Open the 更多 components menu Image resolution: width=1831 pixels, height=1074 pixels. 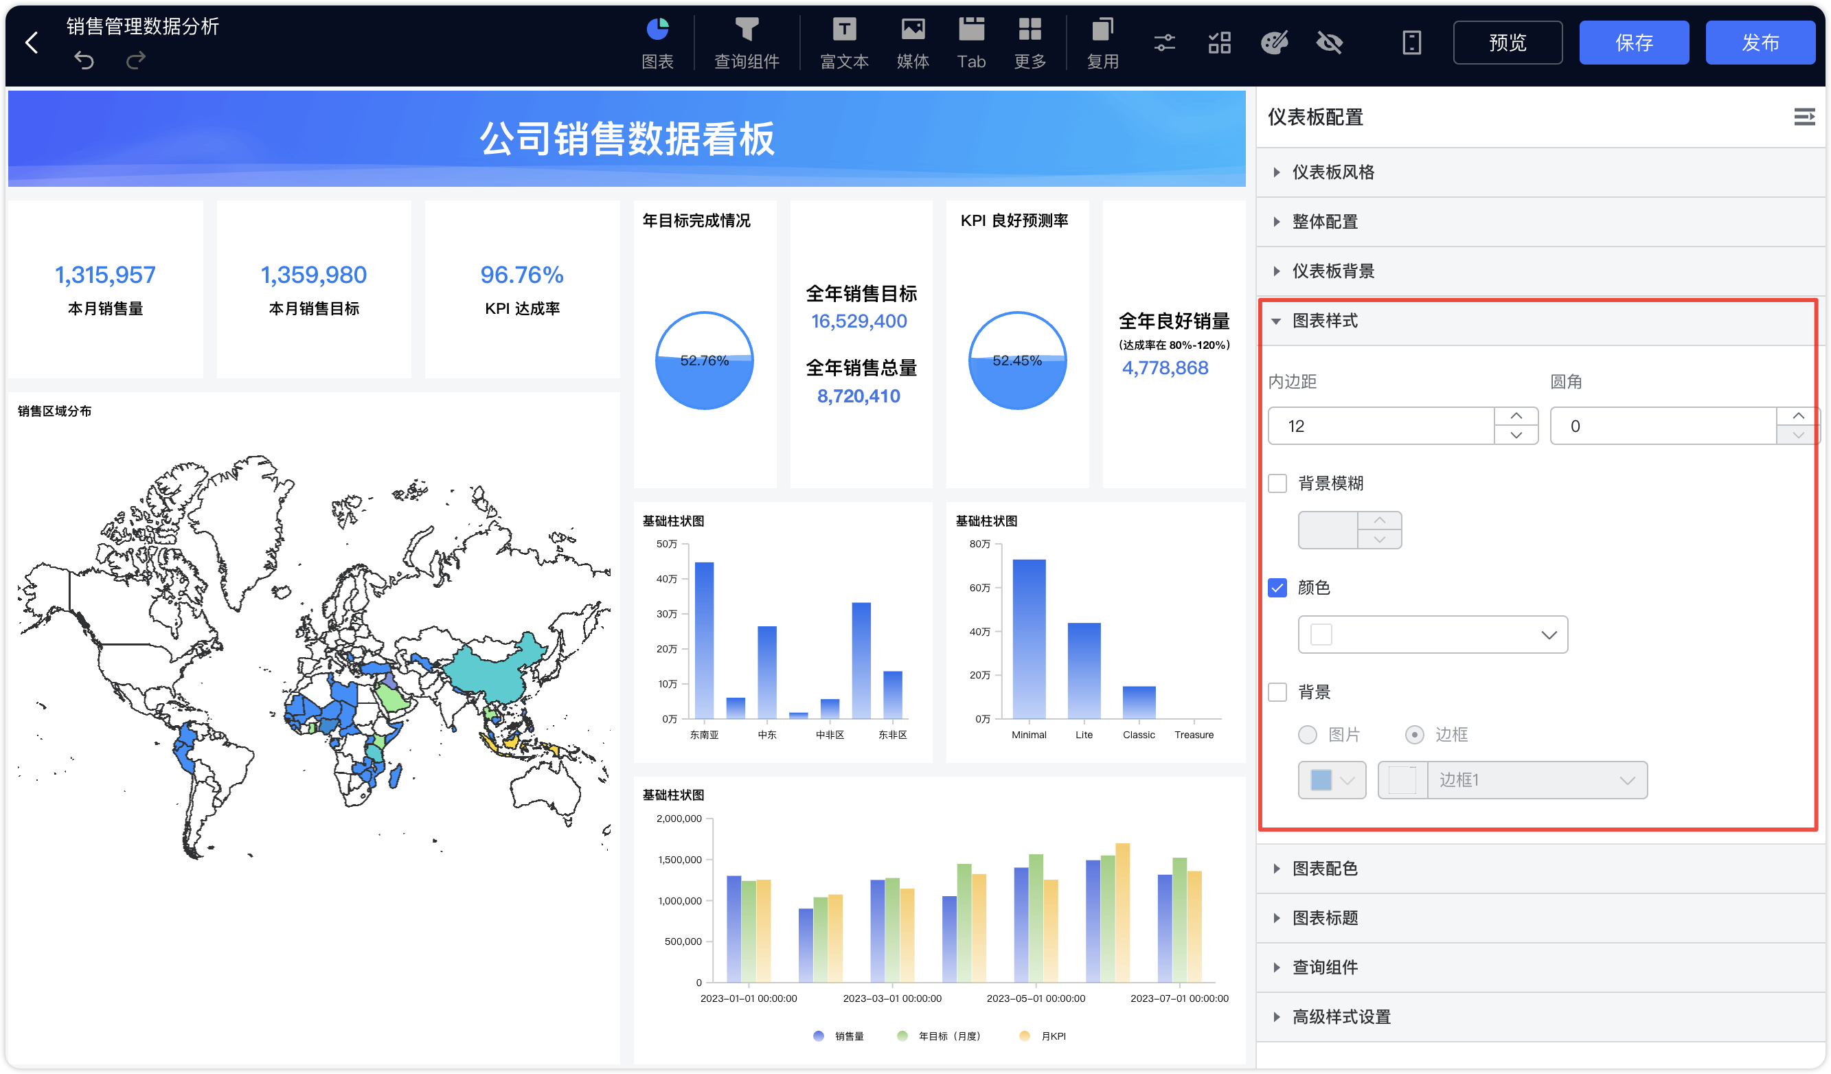pyautogui.click(x=1030, y=43)
